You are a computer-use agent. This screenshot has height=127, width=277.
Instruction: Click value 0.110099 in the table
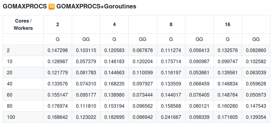pyautogui.click(x=143, y=73)
